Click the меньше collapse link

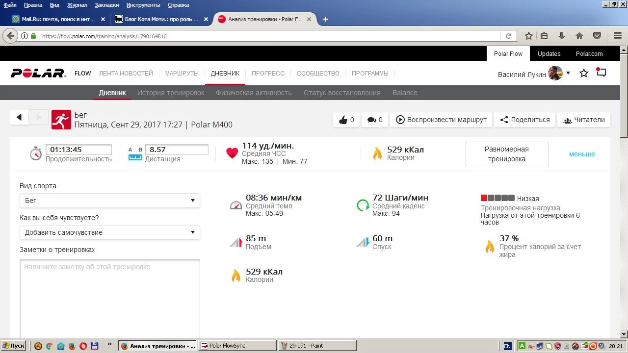pos(582,154)
